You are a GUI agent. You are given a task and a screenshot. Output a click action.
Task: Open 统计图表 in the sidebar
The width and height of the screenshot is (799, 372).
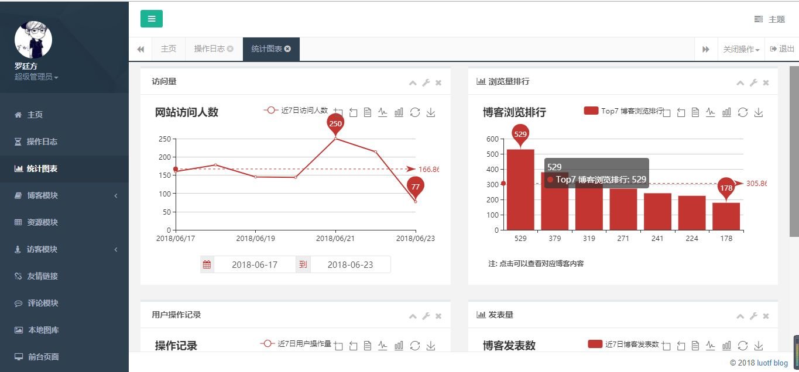pyautogui.click(x=64, y=168)
